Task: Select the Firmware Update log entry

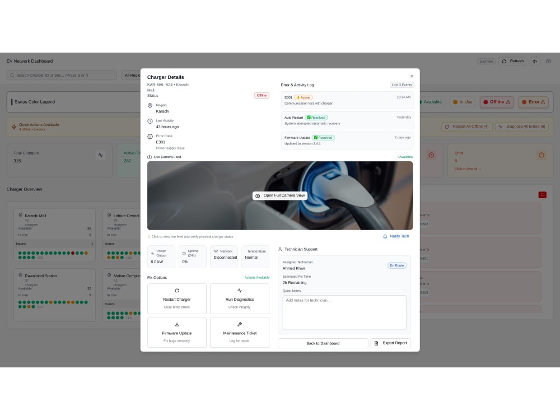Action: [x=348, y=141]
